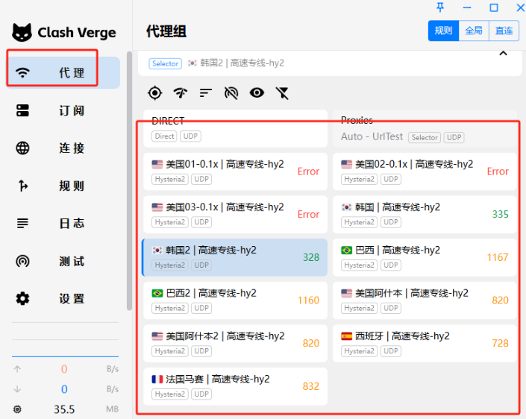This screenshot has height=419, width=526.
Task: Select the 法国马赛 proxy node
Action: [234, 386]
